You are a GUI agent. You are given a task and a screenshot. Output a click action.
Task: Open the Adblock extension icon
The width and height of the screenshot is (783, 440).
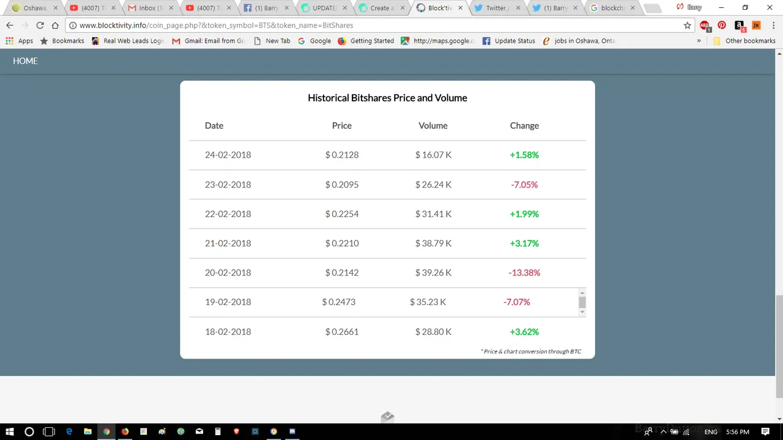[705, 26]
